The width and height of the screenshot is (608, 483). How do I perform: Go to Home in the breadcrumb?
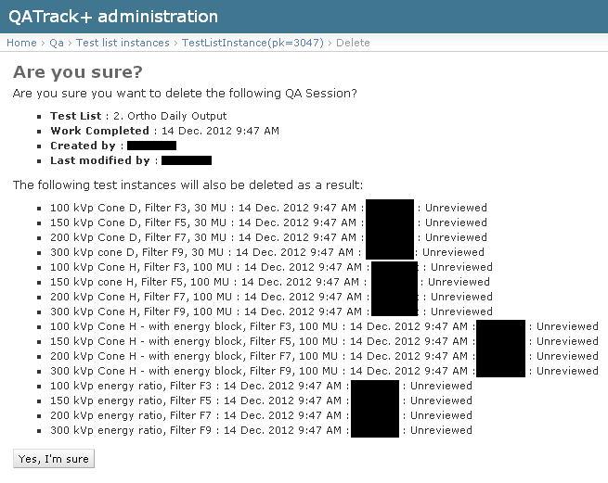click(x=21, y=43)
